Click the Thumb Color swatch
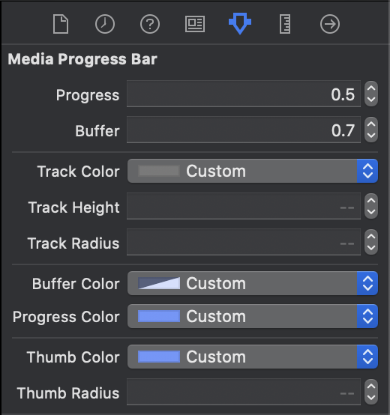This screenshot has height=415, width=390. [159, 357]
